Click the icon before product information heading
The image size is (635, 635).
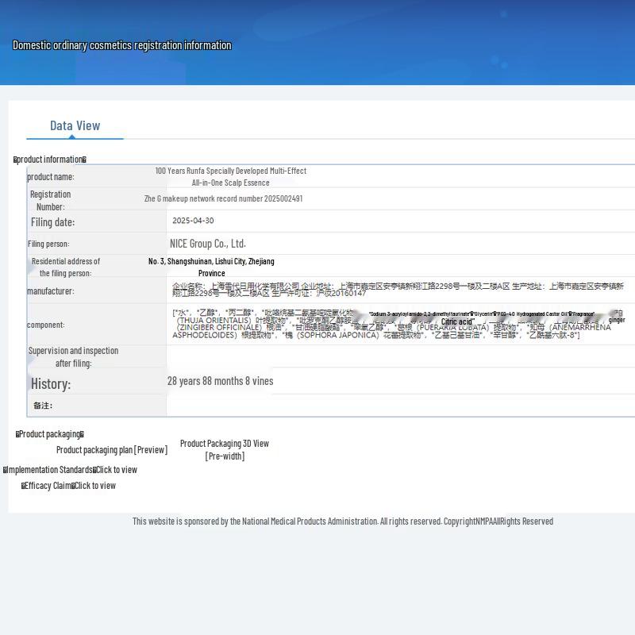click(x=15, y=160)
